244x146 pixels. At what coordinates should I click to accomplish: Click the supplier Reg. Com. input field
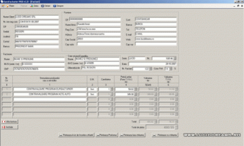pyautogui.click(x=99, y=29)
